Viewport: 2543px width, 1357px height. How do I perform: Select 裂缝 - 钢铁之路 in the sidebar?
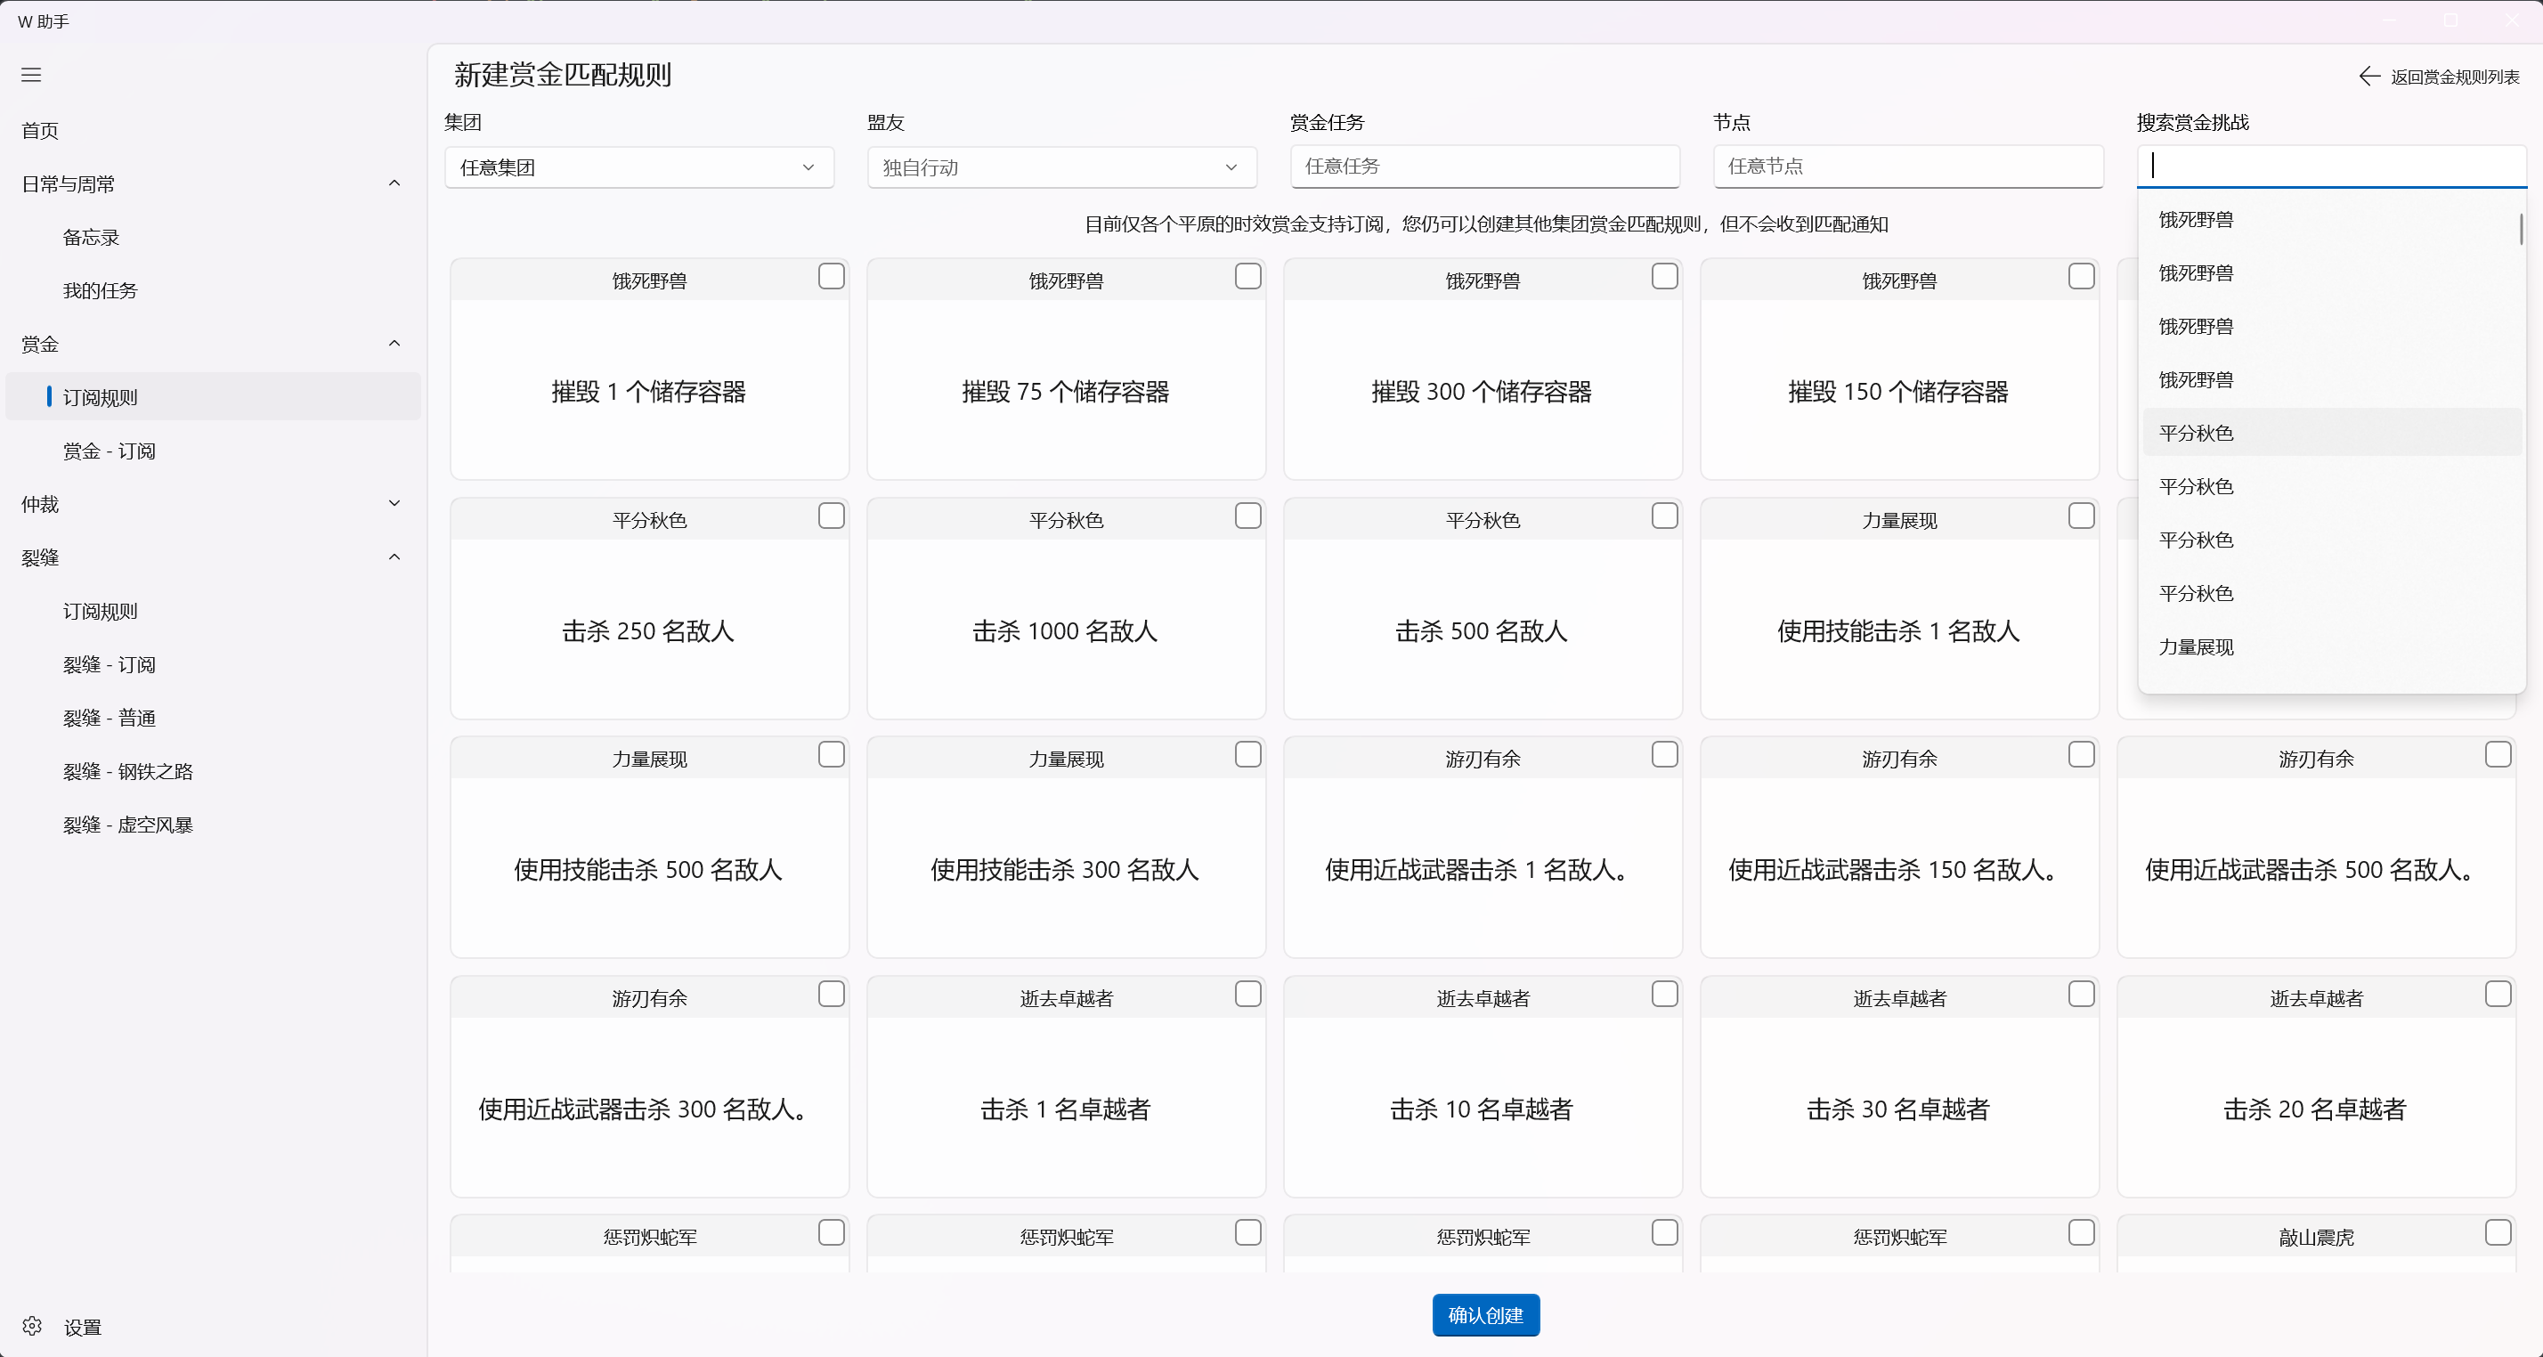(127, 772)
